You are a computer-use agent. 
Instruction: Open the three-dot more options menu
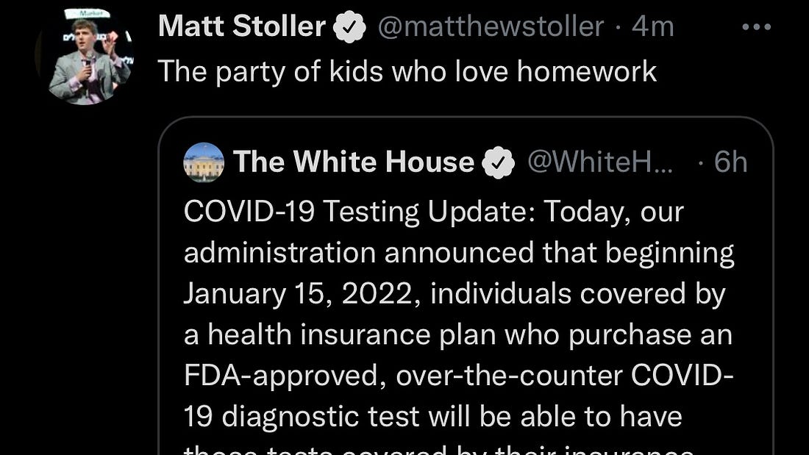pos(756,27)
